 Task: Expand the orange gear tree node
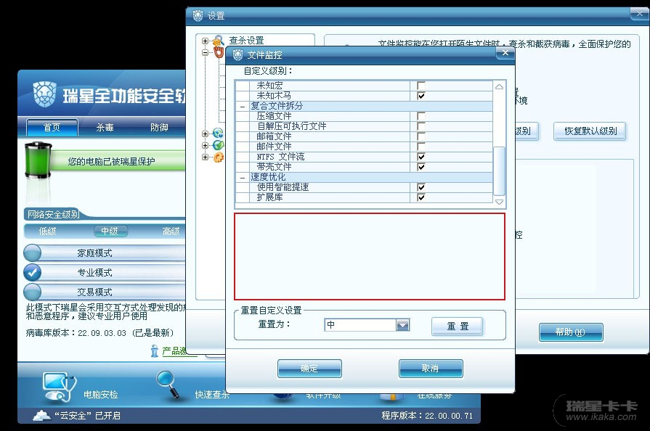click(206, 157)
